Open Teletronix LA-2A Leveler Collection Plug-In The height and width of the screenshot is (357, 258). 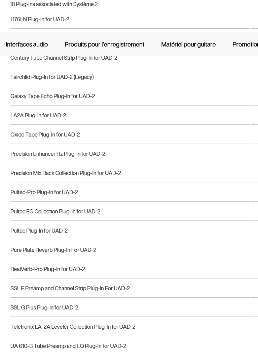pyautogui.click(x=73, y=327)
